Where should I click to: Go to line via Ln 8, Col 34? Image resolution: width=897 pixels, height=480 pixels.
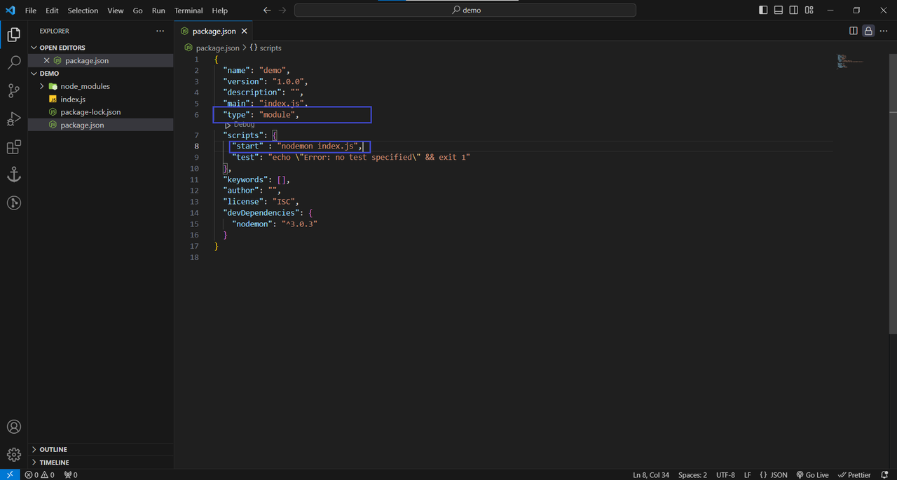coord(651,474)
